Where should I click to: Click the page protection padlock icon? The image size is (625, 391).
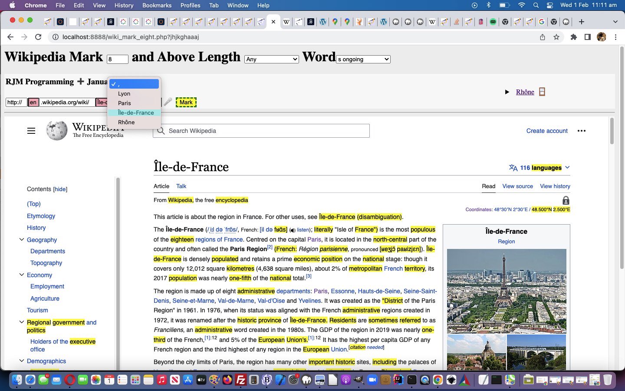[x=566, y=200]
